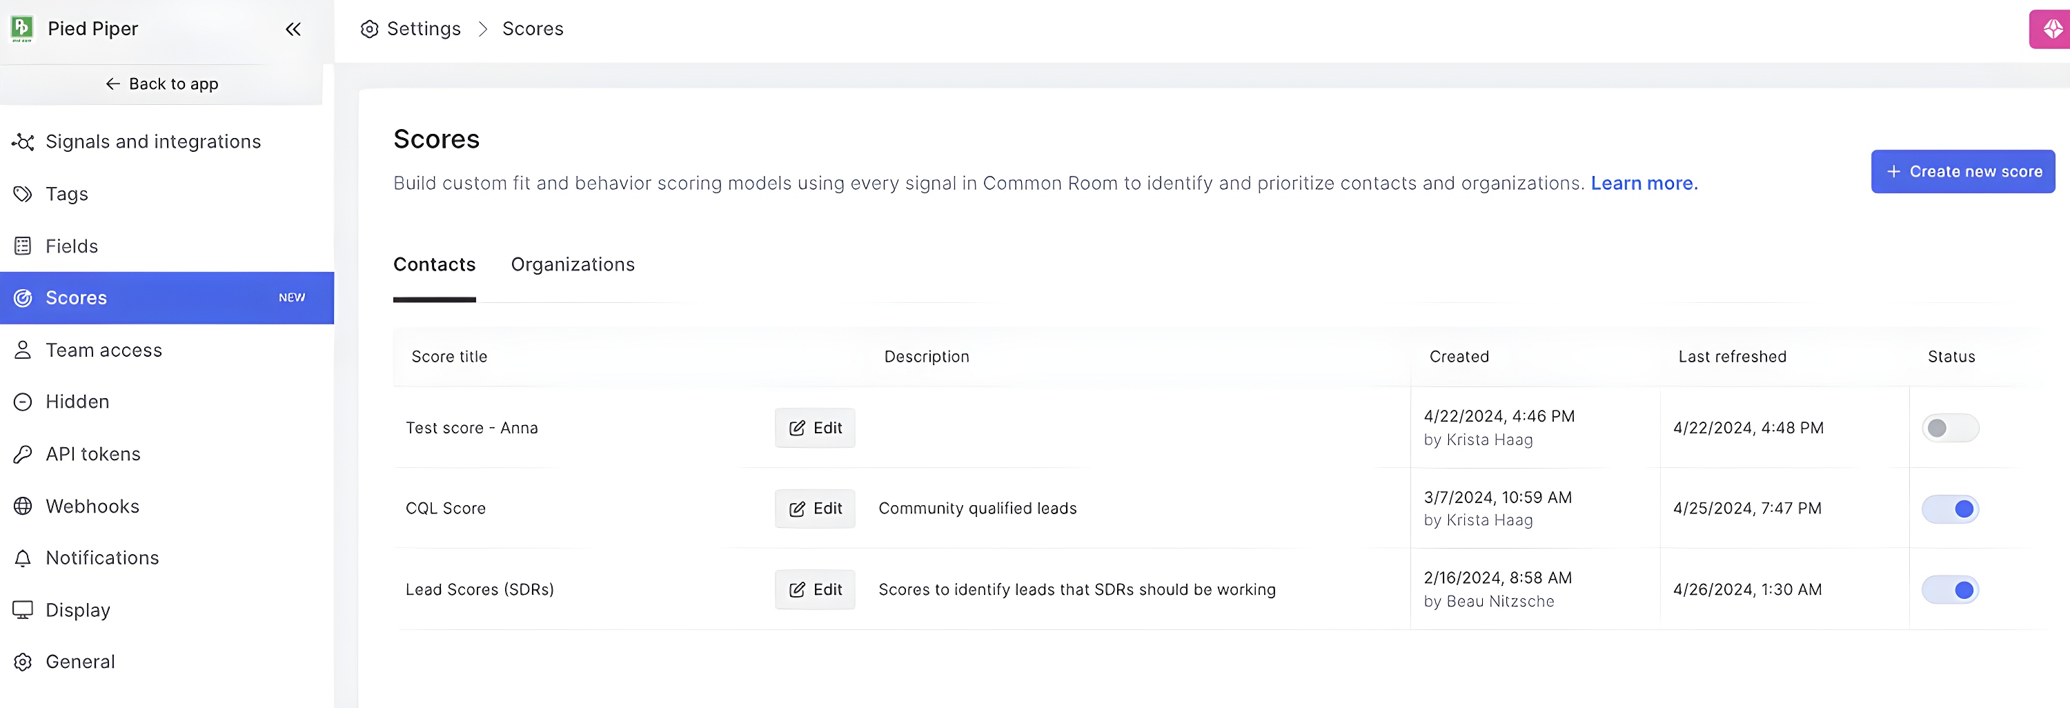Open Team access person icon

[x=23, y=351]
